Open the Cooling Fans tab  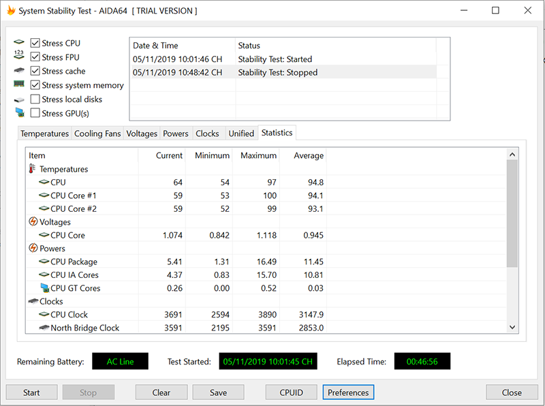pyautogui.click(x=97, y=134)
